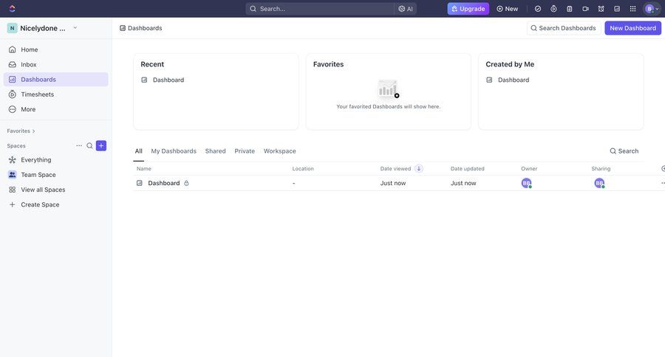
Task: Open Everything in Spaces list
Action: click(x=55, y=159)
